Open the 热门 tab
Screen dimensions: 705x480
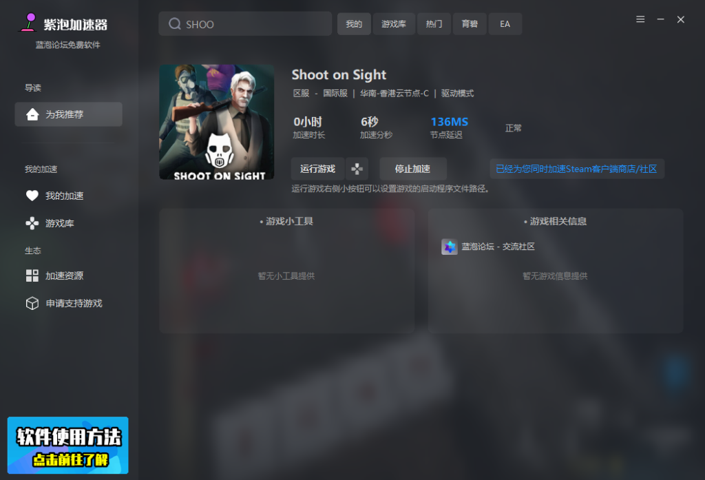click(x=434, y=24)
